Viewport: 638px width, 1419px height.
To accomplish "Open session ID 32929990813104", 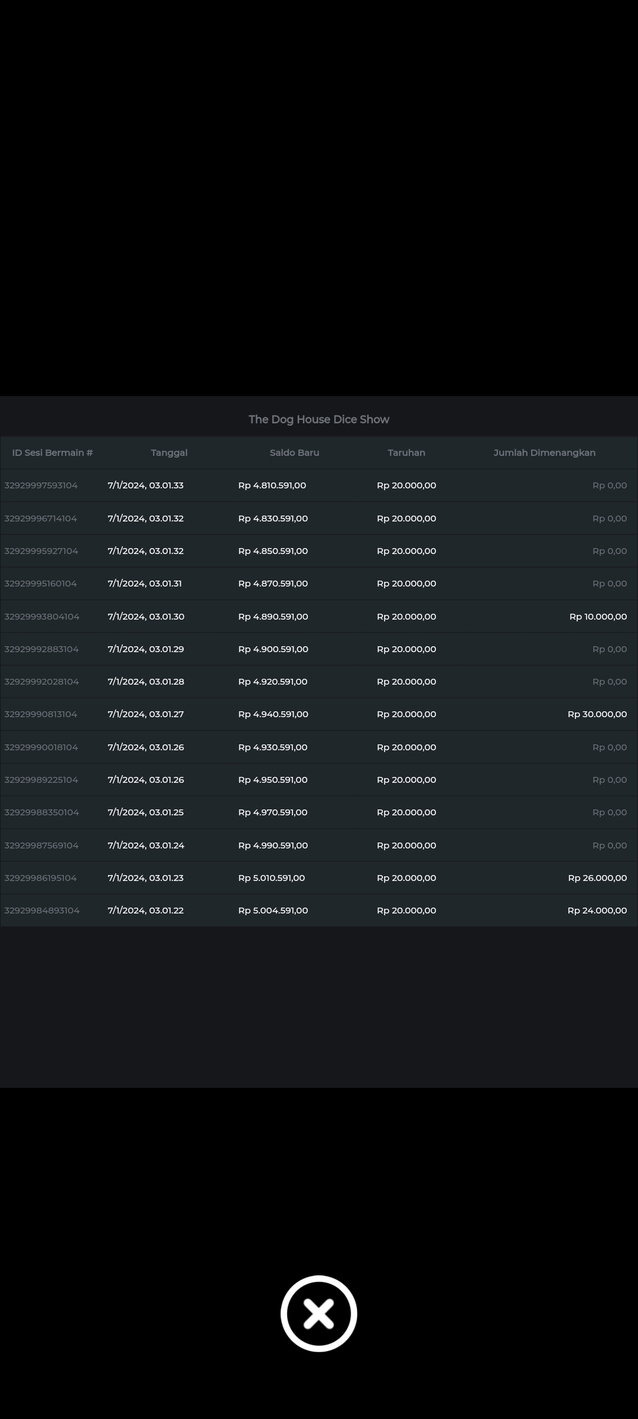I will coord(41,714).
